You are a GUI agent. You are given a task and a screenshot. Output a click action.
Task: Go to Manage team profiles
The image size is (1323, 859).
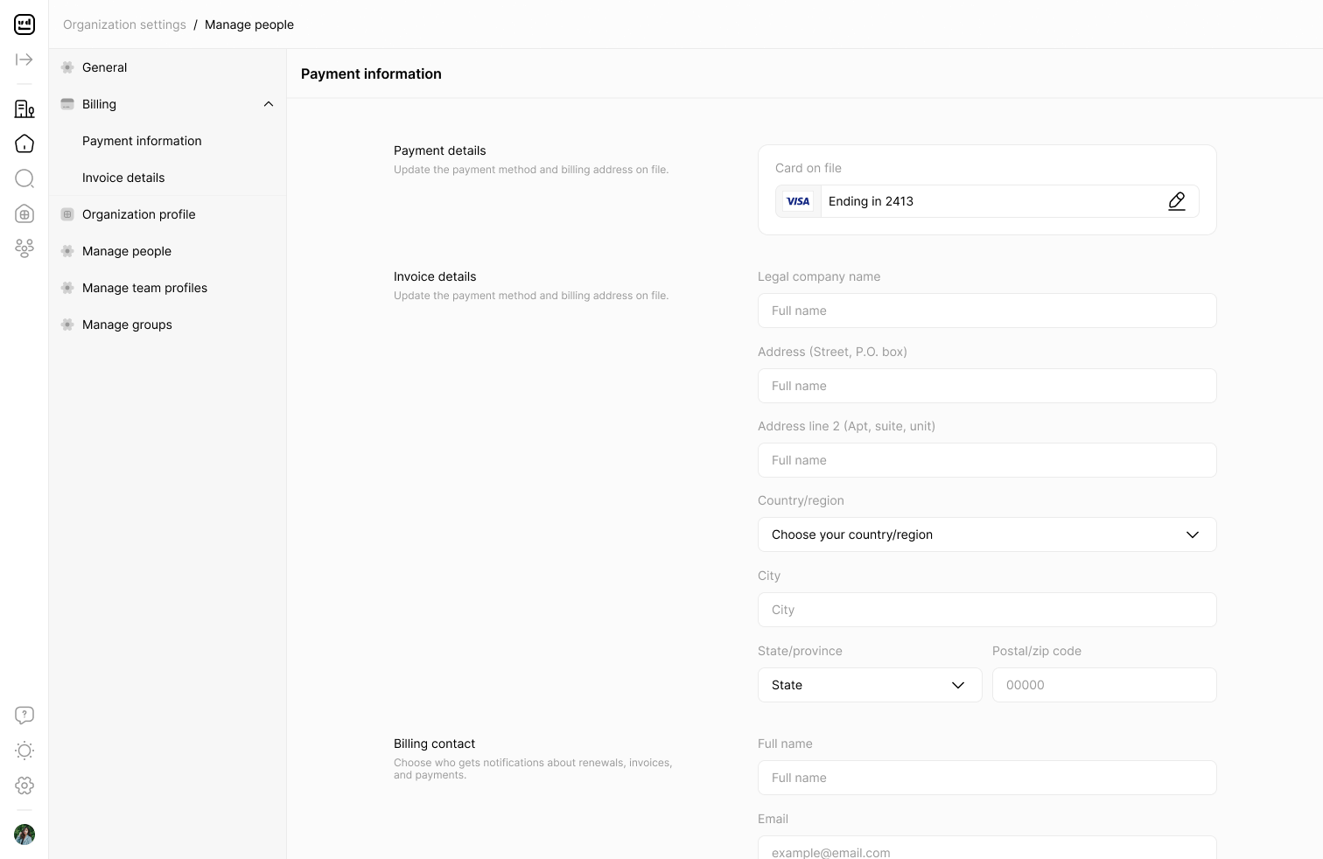coord(144,288)
